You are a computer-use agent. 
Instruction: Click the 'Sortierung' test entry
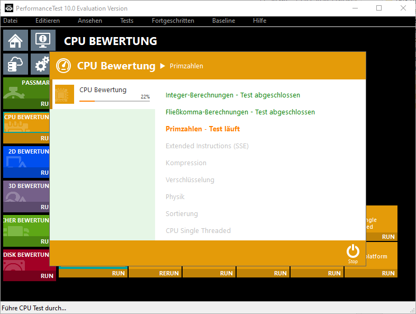pyautogui.click(x=182, y=214)
